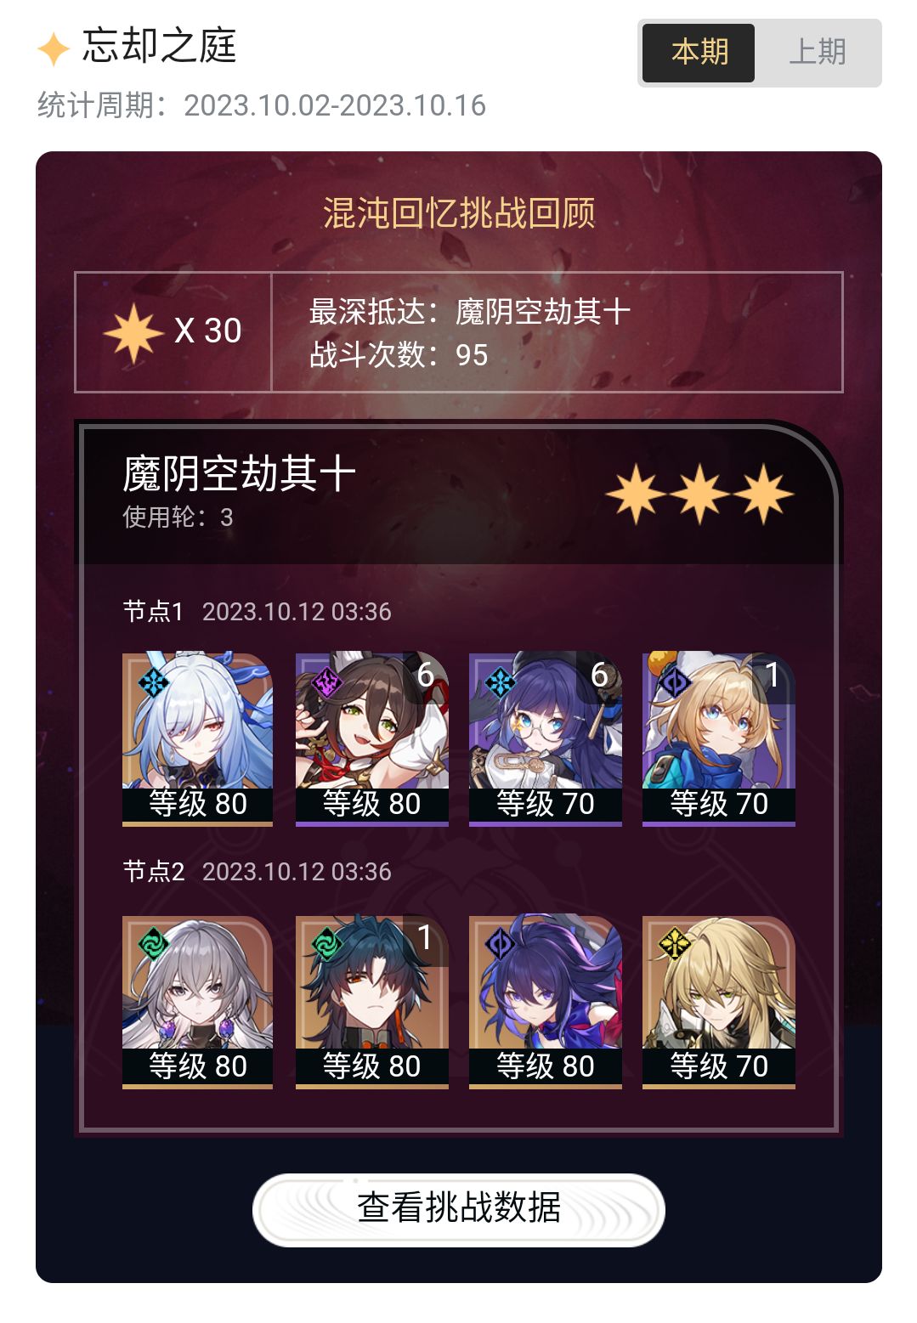Viewport: 917px width, 1323px height.
Task: Click the 魔阴空劫其十 stage header
Action: point(239,473)
